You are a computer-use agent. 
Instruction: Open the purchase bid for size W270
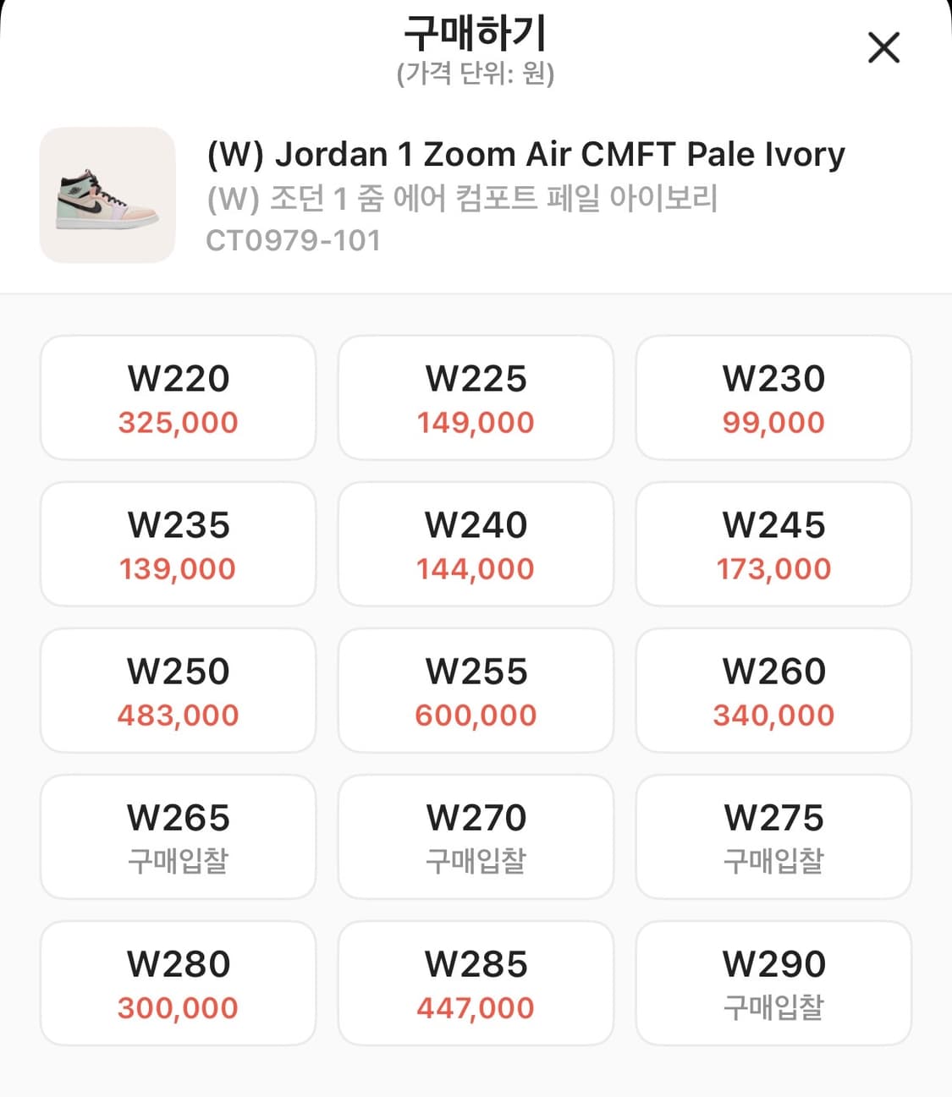coord(476,837)
